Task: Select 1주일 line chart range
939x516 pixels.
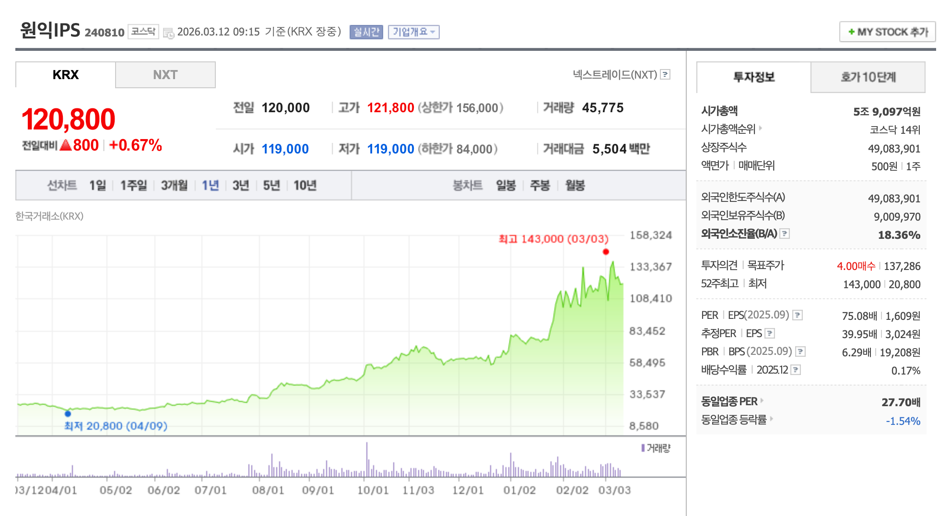Action: pyautogui.click(x=134, y=186)
